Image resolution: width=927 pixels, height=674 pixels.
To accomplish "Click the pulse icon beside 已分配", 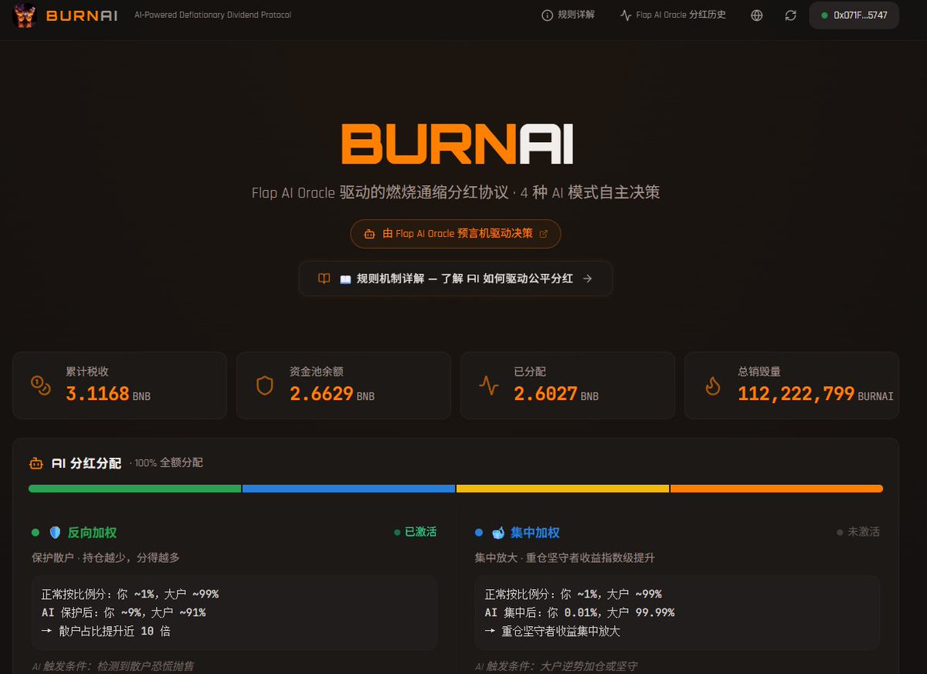I will (x=488, y=385).
